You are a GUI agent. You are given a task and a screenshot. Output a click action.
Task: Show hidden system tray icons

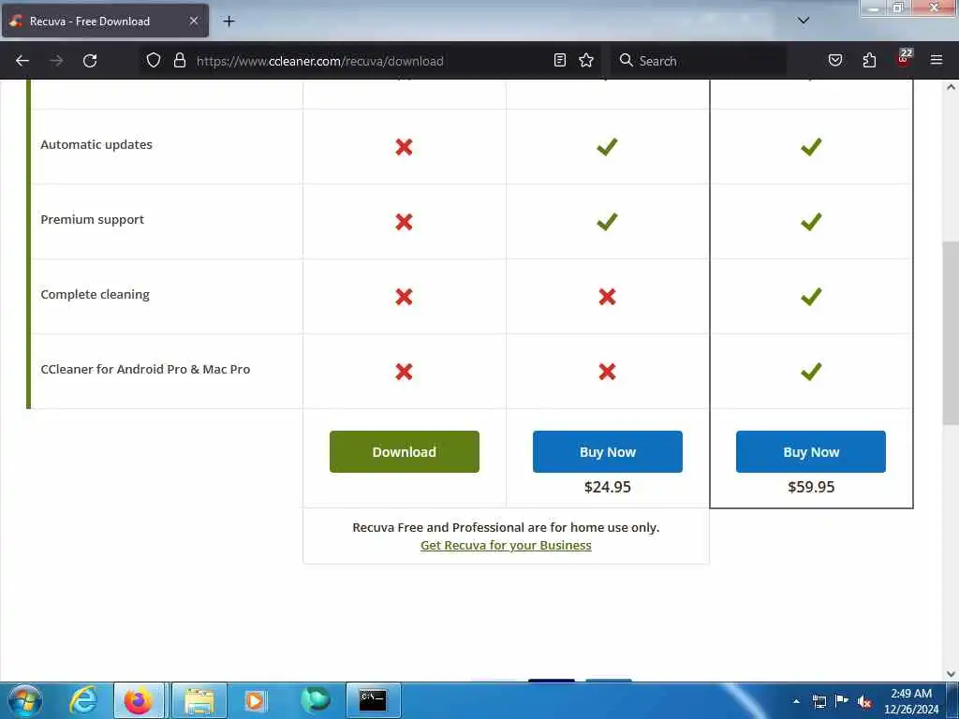point(796,701)
